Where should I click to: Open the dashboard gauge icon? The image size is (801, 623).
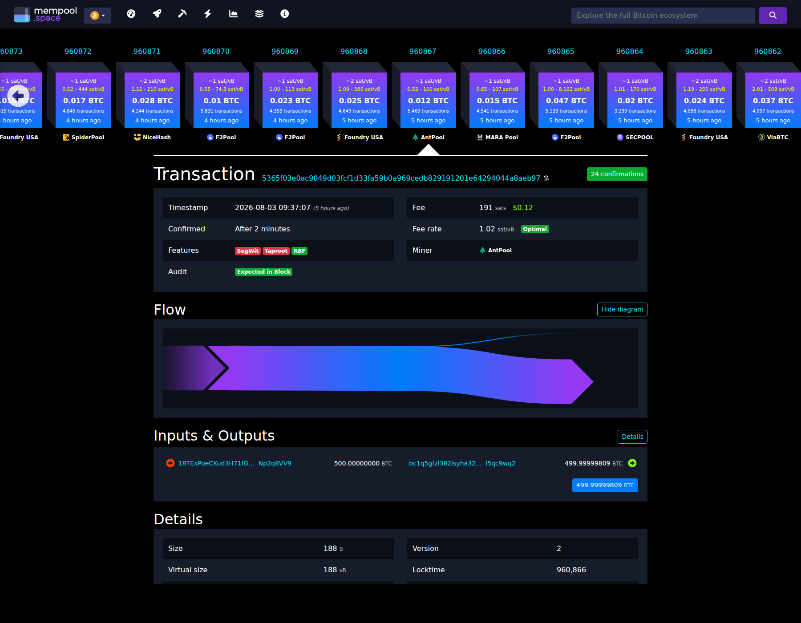(131, 14)
